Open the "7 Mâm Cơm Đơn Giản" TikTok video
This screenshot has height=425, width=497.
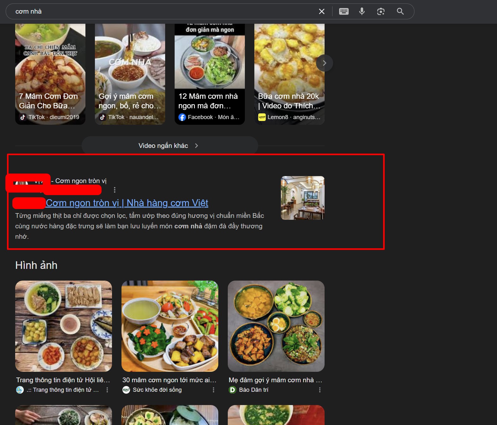[50, 74]
